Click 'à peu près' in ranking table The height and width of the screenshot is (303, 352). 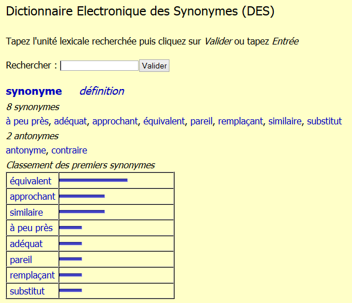pyautogui.click(x=31, y=228)
